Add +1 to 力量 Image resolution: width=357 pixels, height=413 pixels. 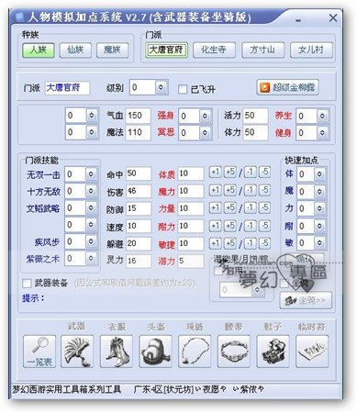tap(216, 207)
